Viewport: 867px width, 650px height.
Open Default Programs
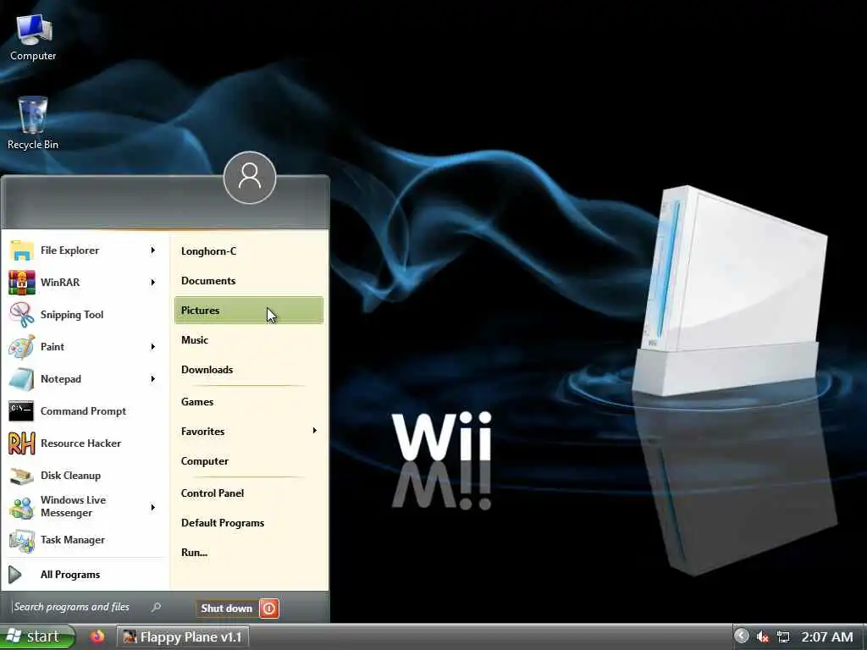pos(249,523)
